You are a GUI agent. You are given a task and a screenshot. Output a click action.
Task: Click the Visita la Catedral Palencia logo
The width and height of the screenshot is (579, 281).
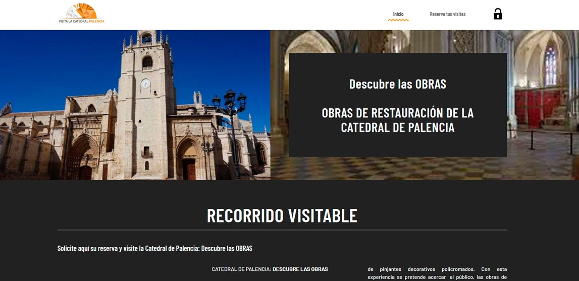click(82, 14)
